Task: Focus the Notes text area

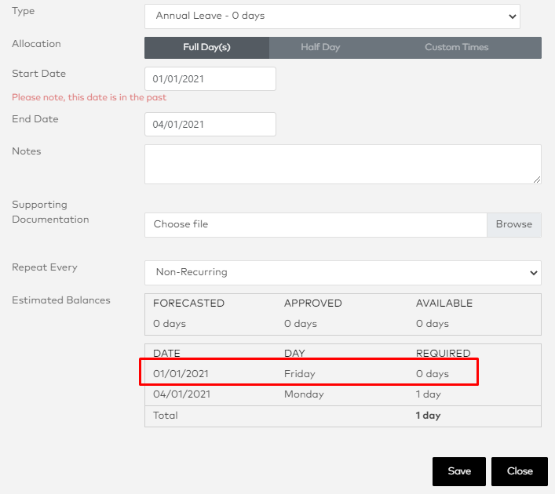Action: coord(342,164)
